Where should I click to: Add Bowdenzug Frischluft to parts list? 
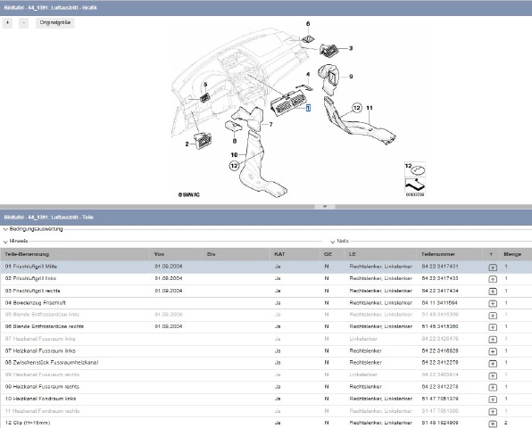[x=493, y=304]
